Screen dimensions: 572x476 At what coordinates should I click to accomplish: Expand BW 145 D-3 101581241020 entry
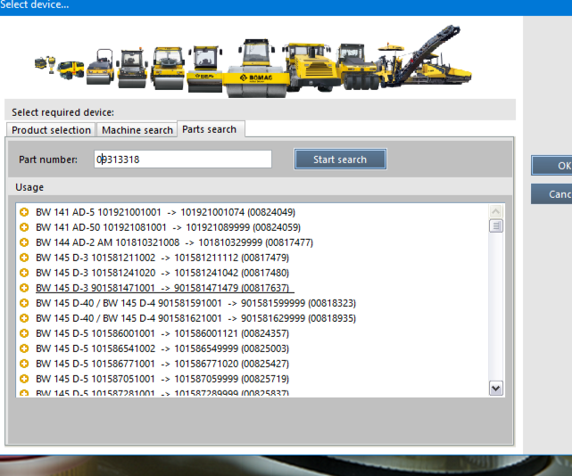click(24, 273)
